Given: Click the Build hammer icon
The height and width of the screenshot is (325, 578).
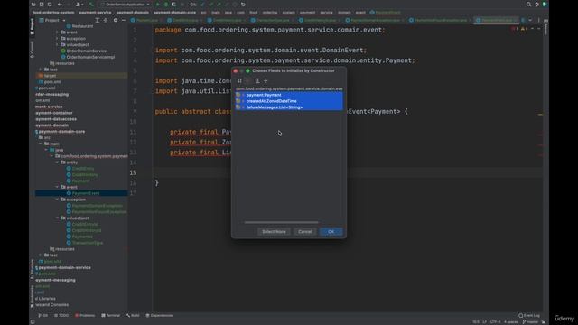Looking at the screenshot, I should pos(91,5).
